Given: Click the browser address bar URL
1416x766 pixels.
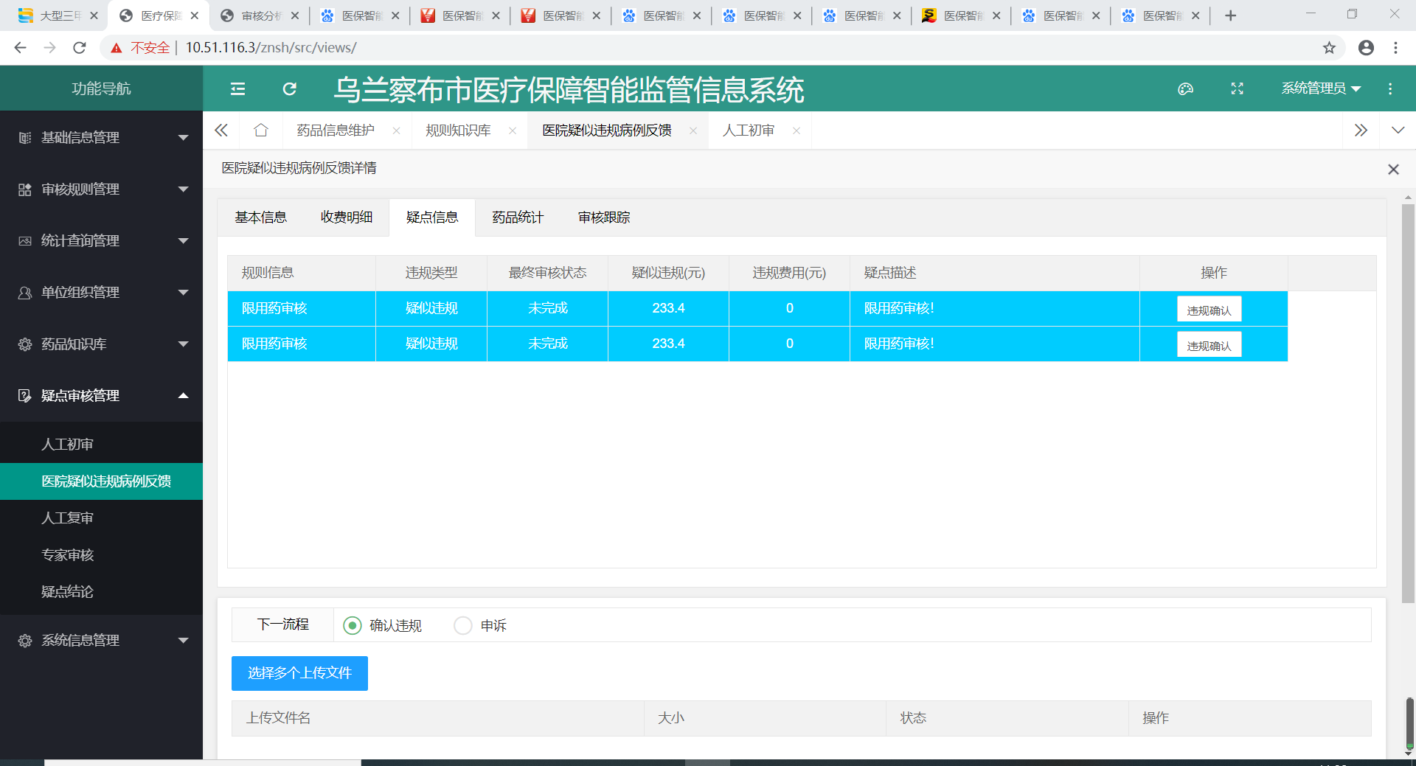Looking at the screenshot, I should (x=271, y=48).
